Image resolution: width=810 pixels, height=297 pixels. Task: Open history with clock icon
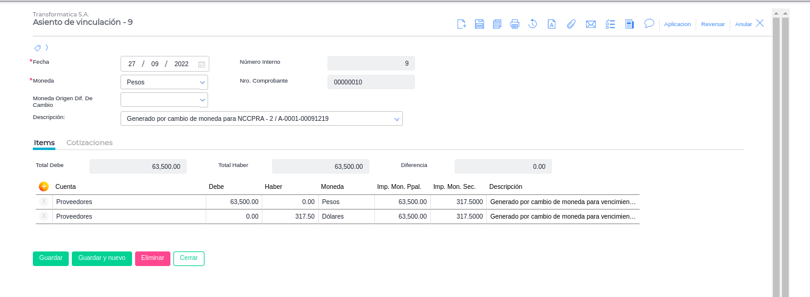pyautogui.click(x=532, y=24)
